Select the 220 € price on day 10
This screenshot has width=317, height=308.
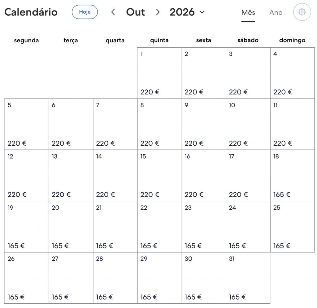(x=238, y=143)
